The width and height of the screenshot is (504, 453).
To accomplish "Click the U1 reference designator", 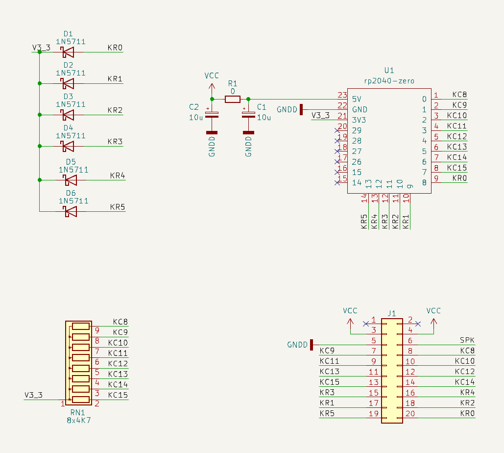I will [389, 70].
